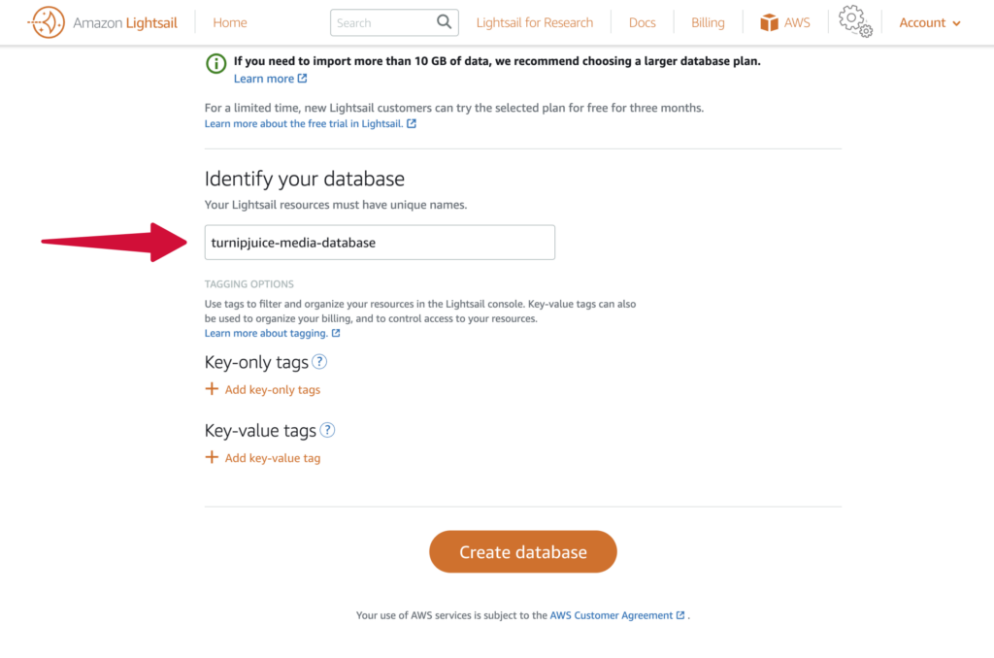Screen dimensions: 994x658
Task: Click the Create database button
Action: tap(522, 551)
